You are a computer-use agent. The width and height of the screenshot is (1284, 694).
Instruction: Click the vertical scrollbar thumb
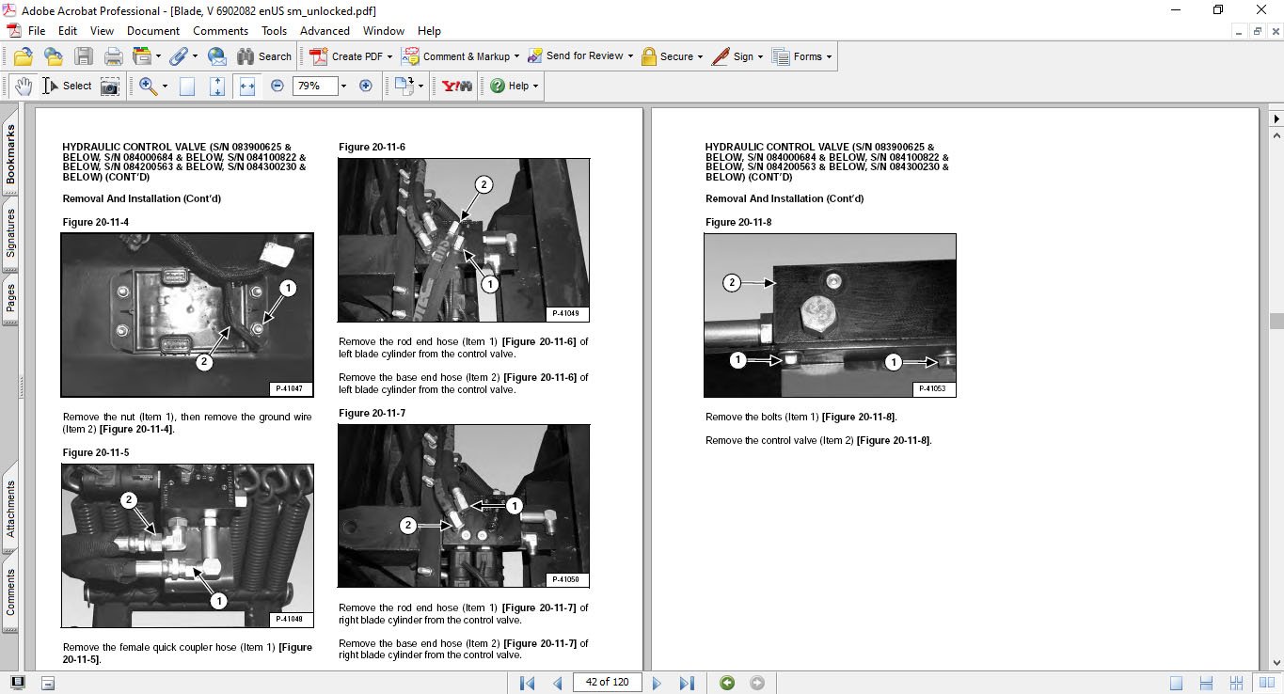(1276, 321)
